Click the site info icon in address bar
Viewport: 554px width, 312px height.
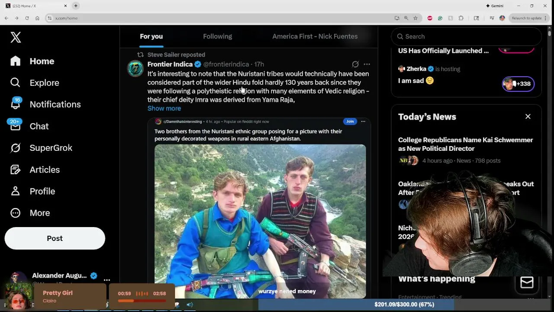tap(50, 18)
